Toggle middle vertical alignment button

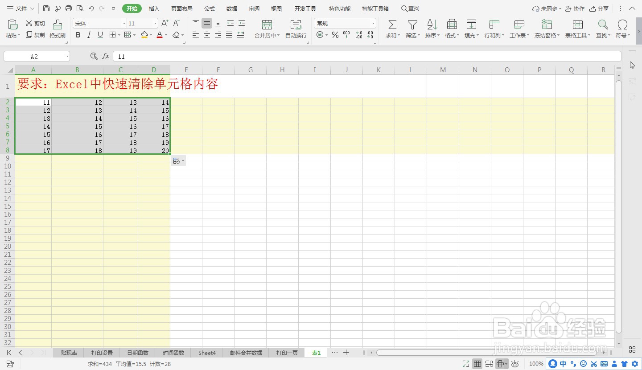click(x=207, y=23)
